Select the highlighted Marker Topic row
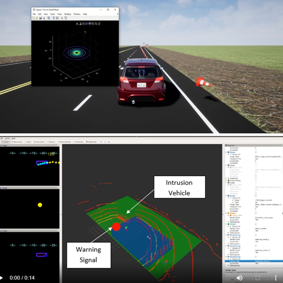The image size is (283, 283). click(254, 261)
